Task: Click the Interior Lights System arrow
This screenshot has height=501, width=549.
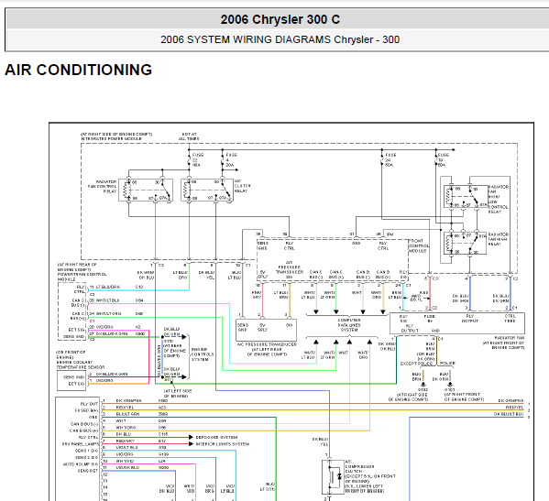Action: [191, 444]
